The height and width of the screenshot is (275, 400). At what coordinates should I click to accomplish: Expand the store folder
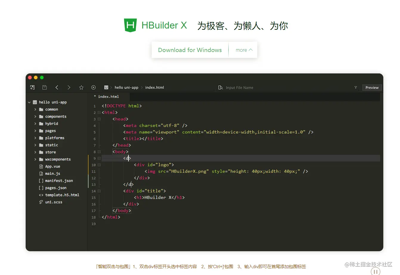click(35, 152)
